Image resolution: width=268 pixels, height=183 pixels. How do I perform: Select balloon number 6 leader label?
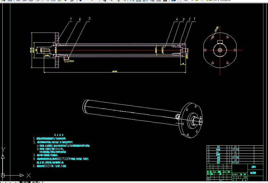(x=80, y=19)
